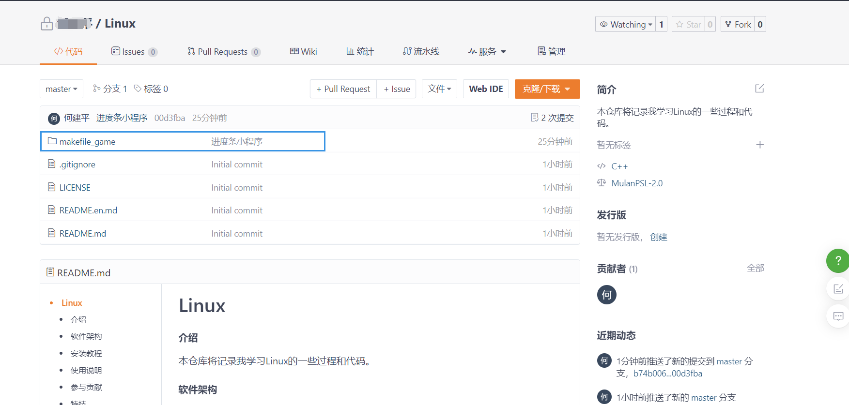Viewport: 849px width, 405px height.
Task: Click the committer avatar beside 何建平
Action: [x=54, y=118]
